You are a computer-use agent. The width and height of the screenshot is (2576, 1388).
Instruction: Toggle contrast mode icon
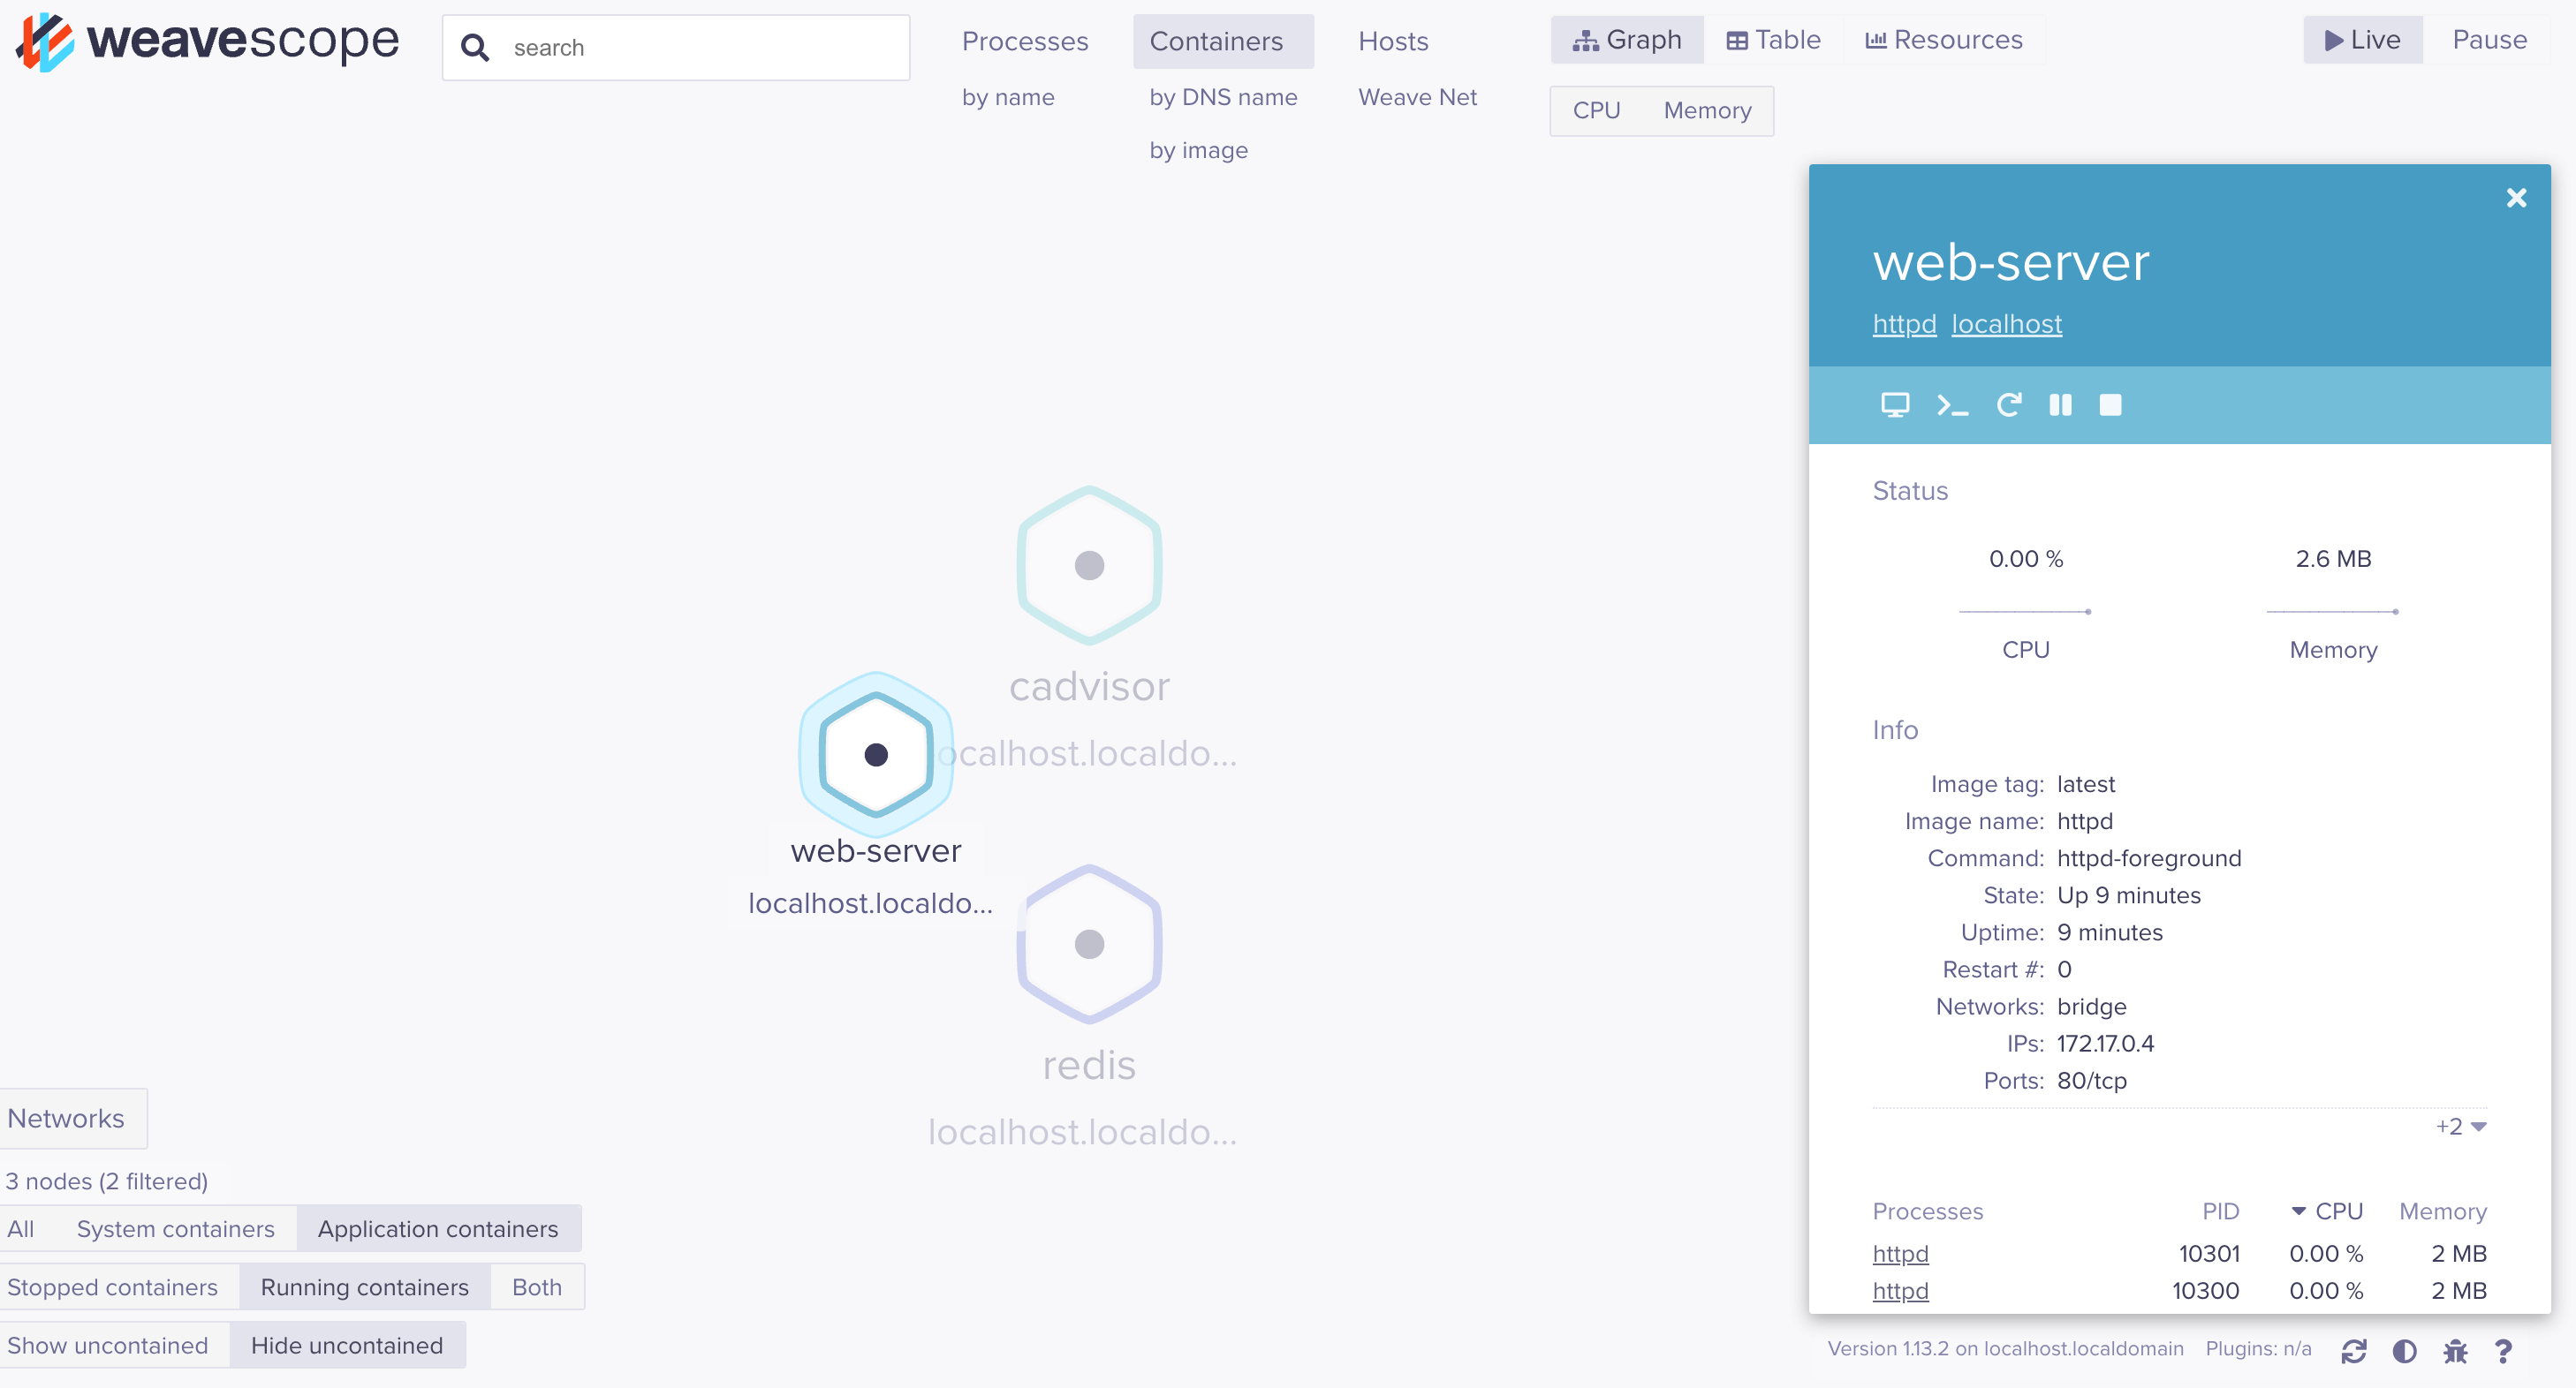pos(2404,1351)
